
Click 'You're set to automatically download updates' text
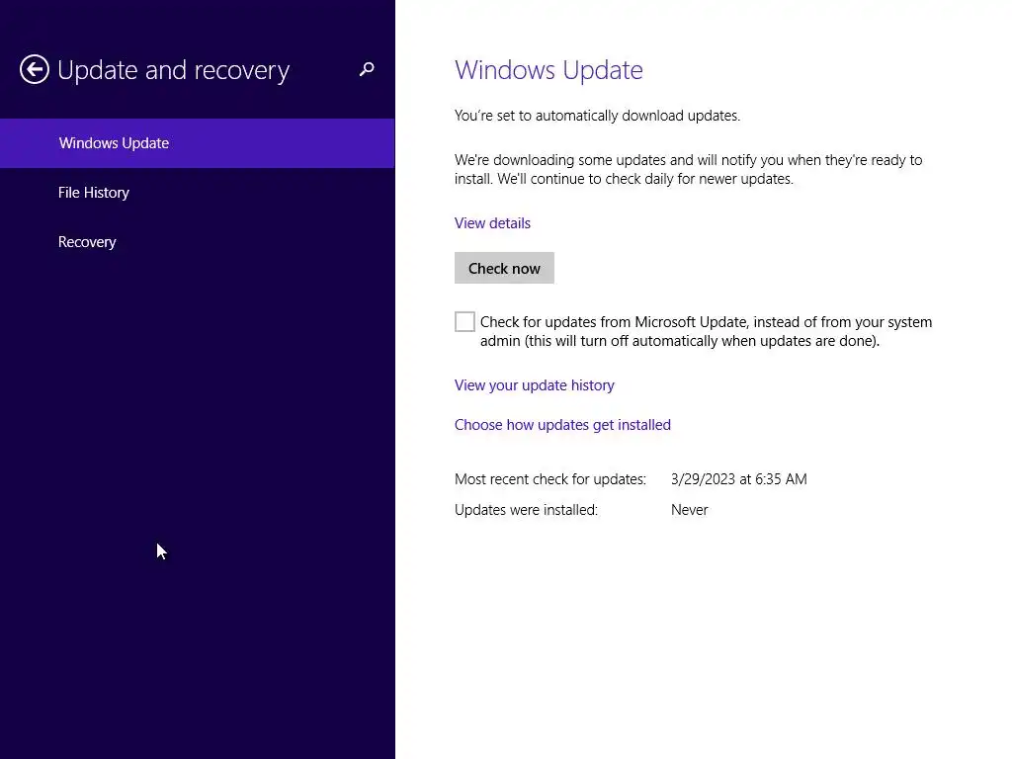pos(597,116)
